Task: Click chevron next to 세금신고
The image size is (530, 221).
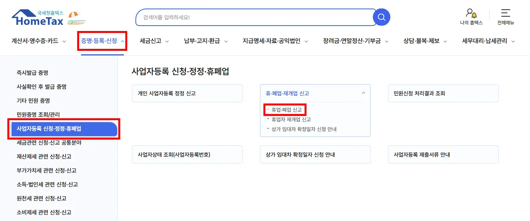Action: click(x=167, y=41)
